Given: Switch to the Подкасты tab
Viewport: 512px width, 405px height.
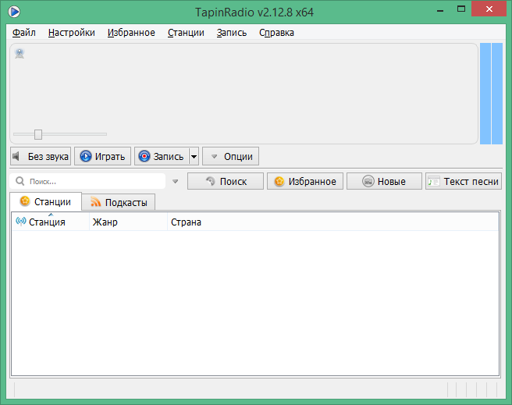Looking at the screenshot, I should [x=118, y=202].
